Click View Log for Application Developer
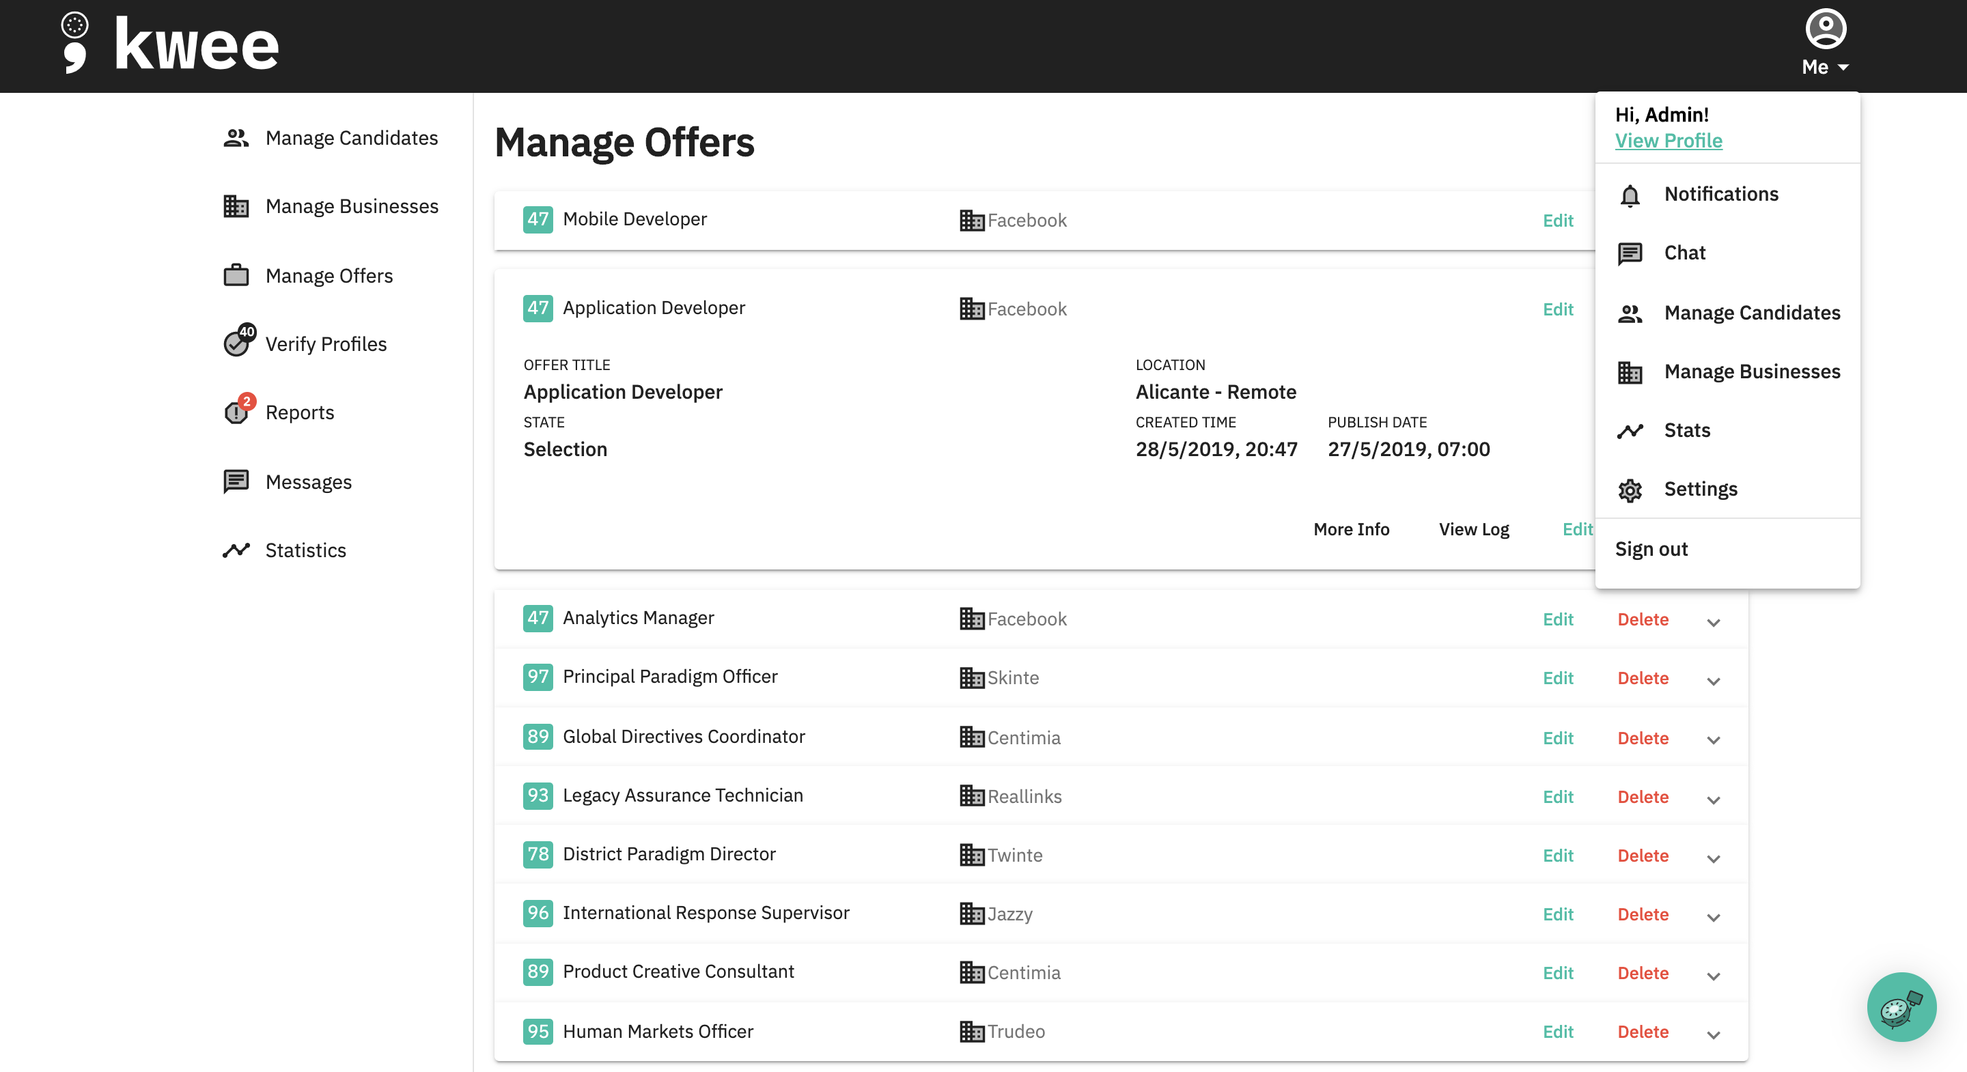The width and height of the screenshot is (1967, 1072). point(1474,529)
